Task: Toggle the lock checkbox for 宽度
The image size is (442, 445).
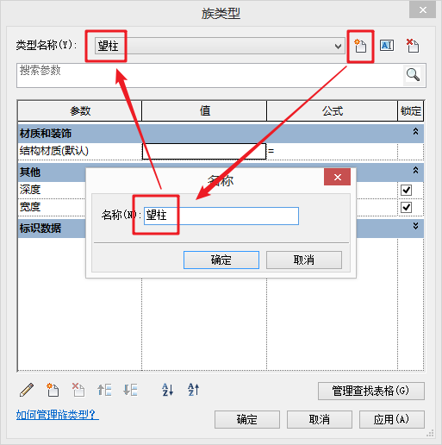Action: click(406, 207)
